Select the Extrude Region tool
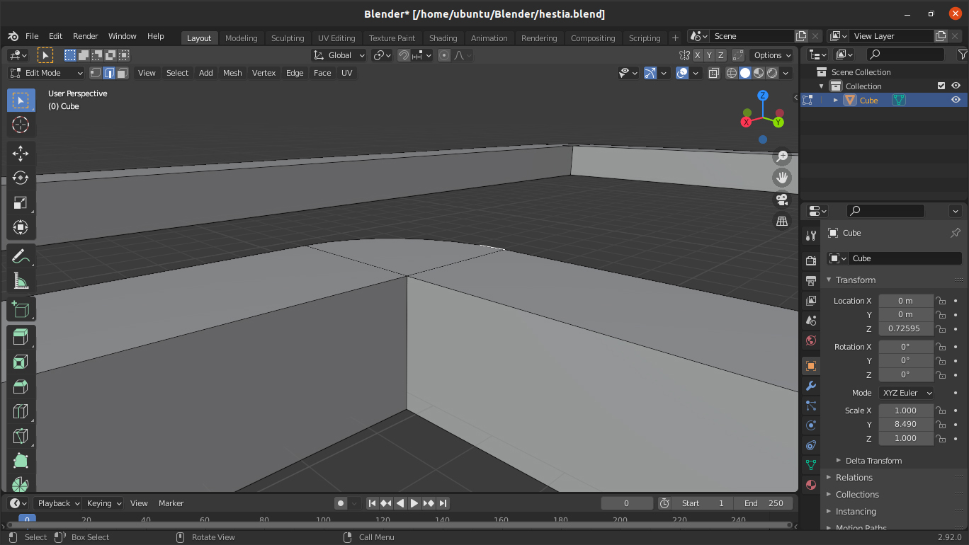Screen dimensions: 969x545 point(21,338)
